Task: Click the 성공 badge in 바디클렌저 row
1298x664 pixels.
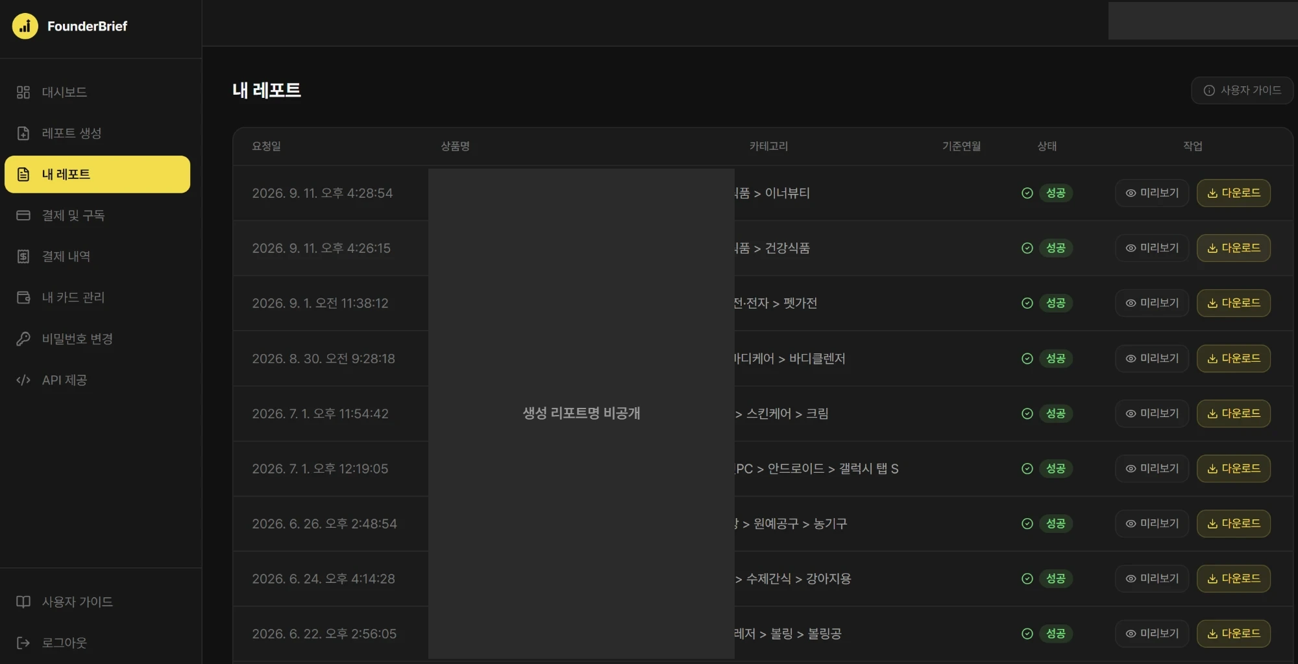Action: coord(1056,359)
